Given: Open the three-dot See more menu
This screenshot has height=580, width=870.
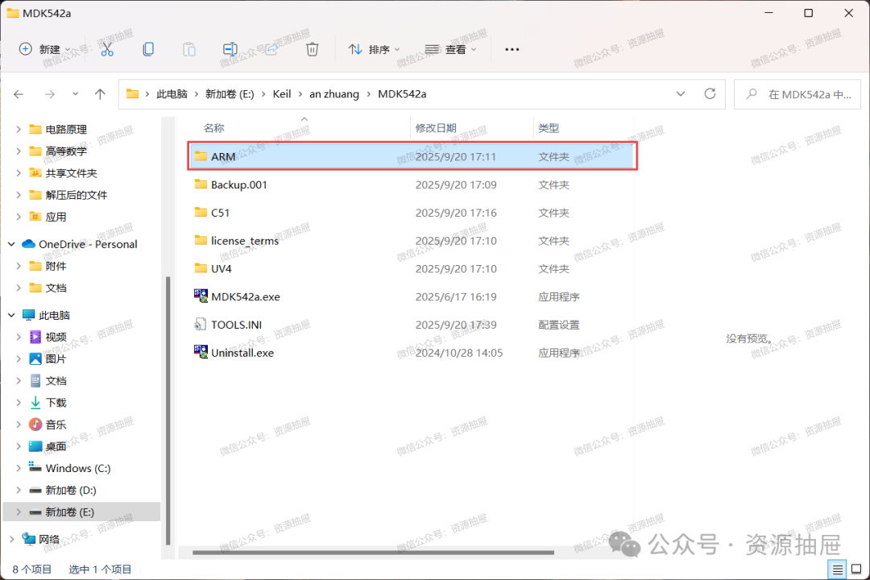Looking at the screenshot, I should click(x=512, y=49).
